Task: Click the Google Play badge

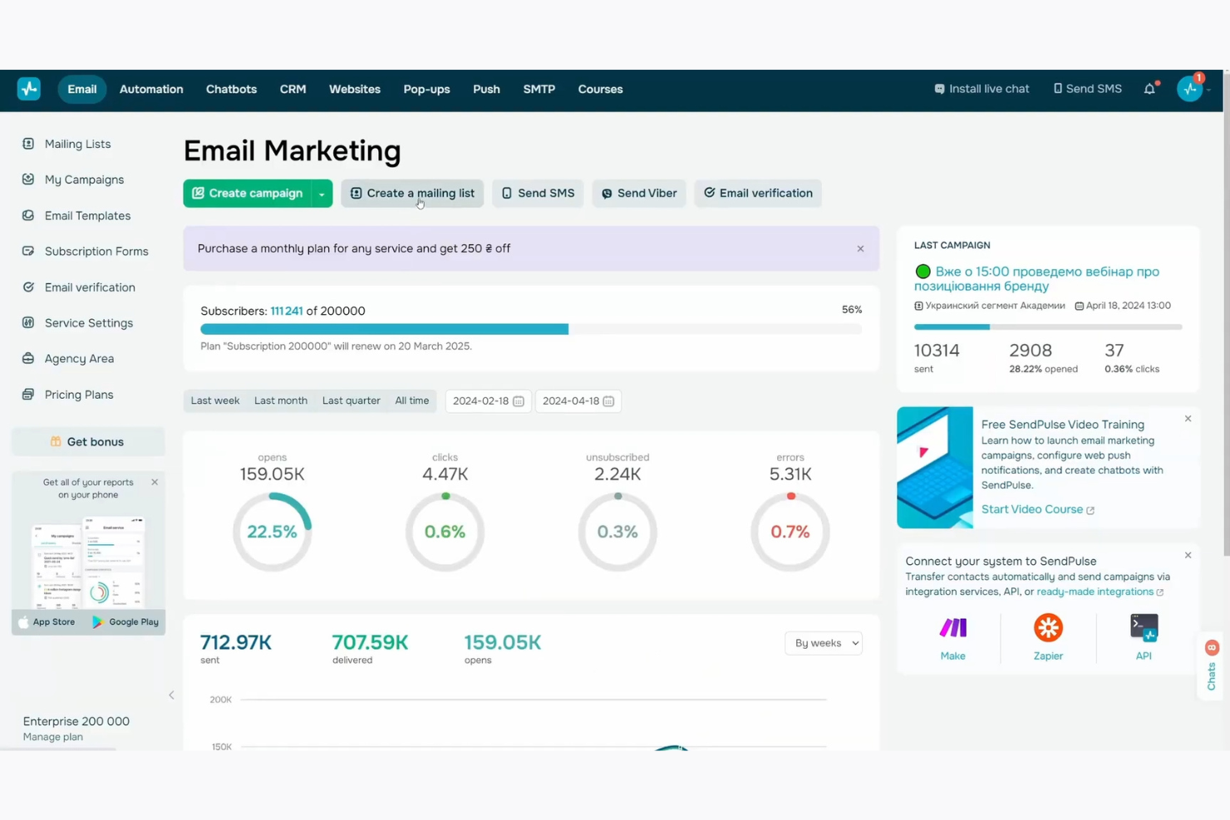Action: pyautogui.click(x=125, y=621)
